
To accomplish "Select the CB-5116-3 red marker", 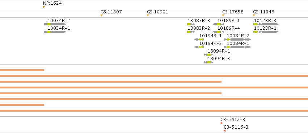I will pos(224,131).
